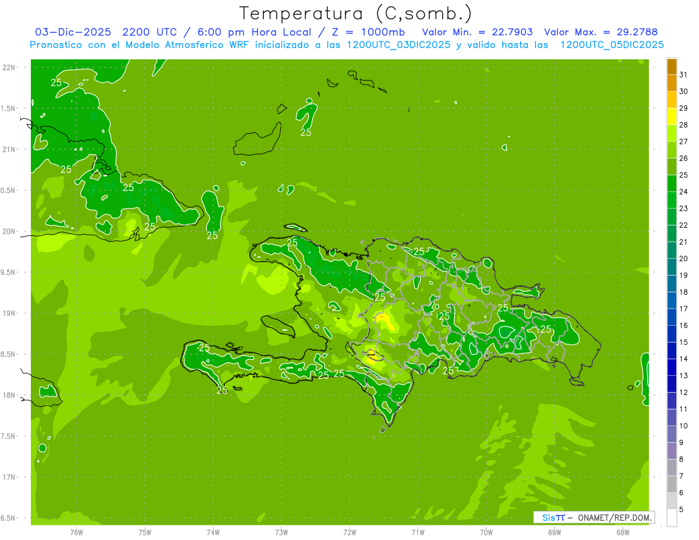Click the '19N' latitude axis label
Viewport: 699px width, 540px height.
point(9,313)
